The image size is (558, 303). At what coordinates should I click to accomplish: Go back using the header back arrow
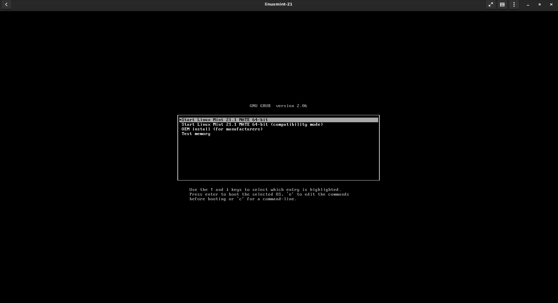pos(6,4)
